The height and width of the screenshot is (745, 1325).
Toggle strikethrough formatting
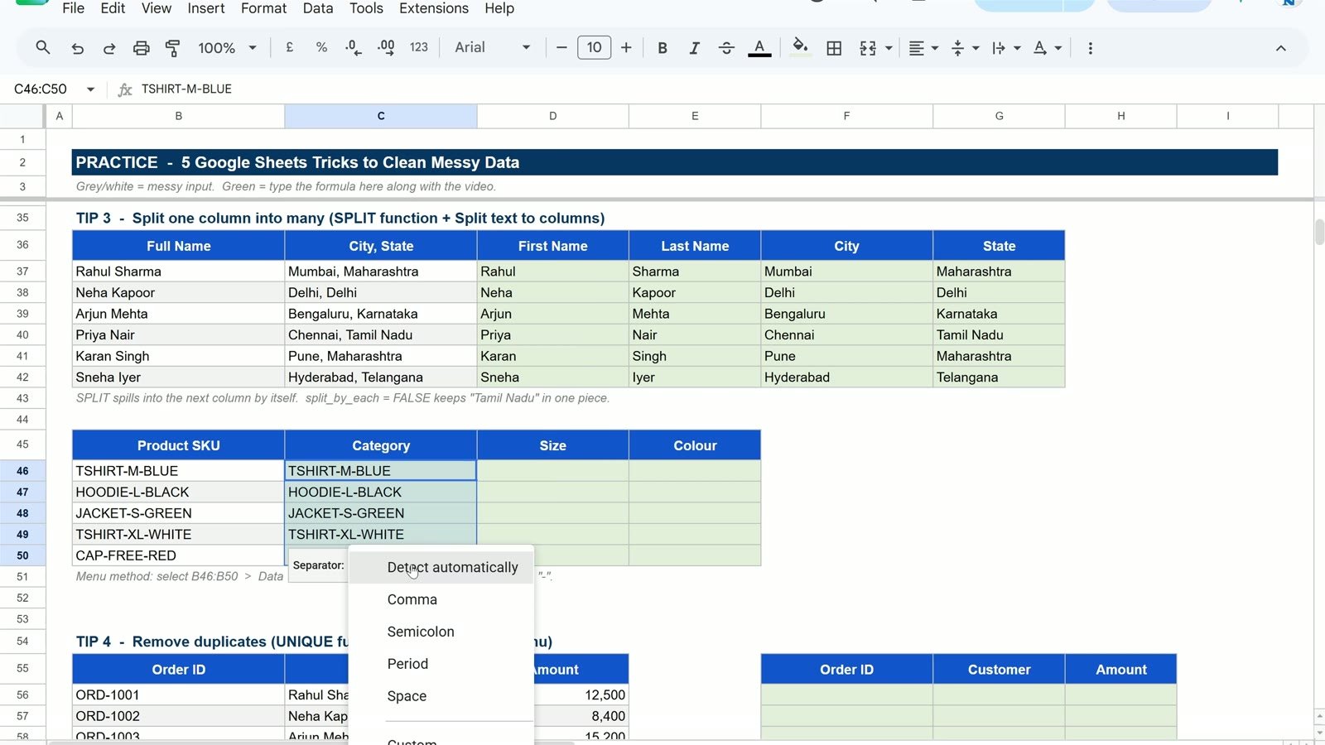[x=726, y=48]
